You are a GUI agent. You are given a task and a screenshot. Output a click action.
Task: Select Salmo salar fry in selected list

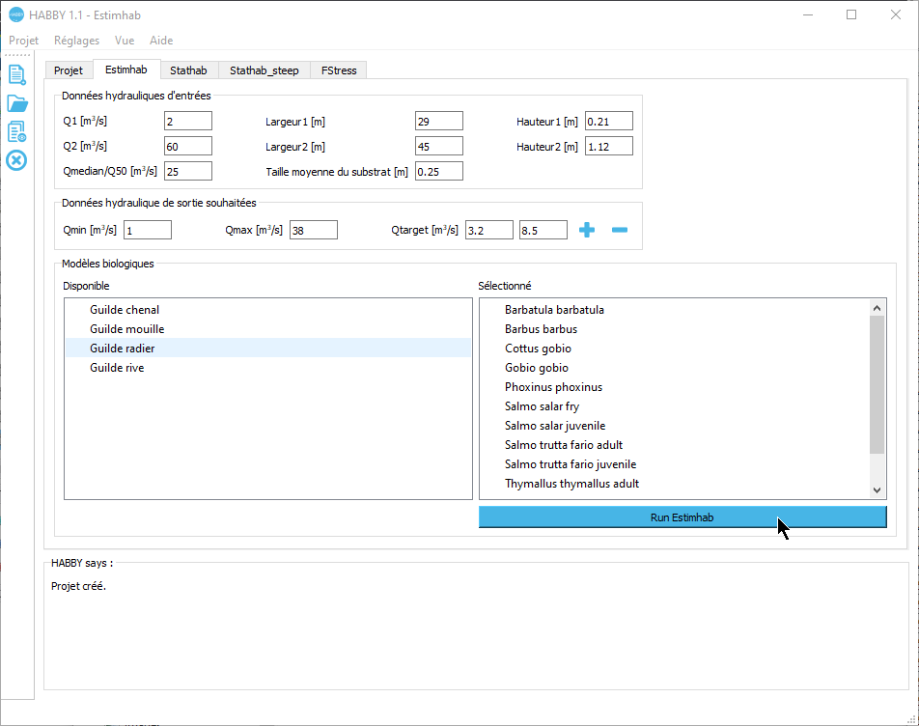pyautogui.click(x=542, y=406)
